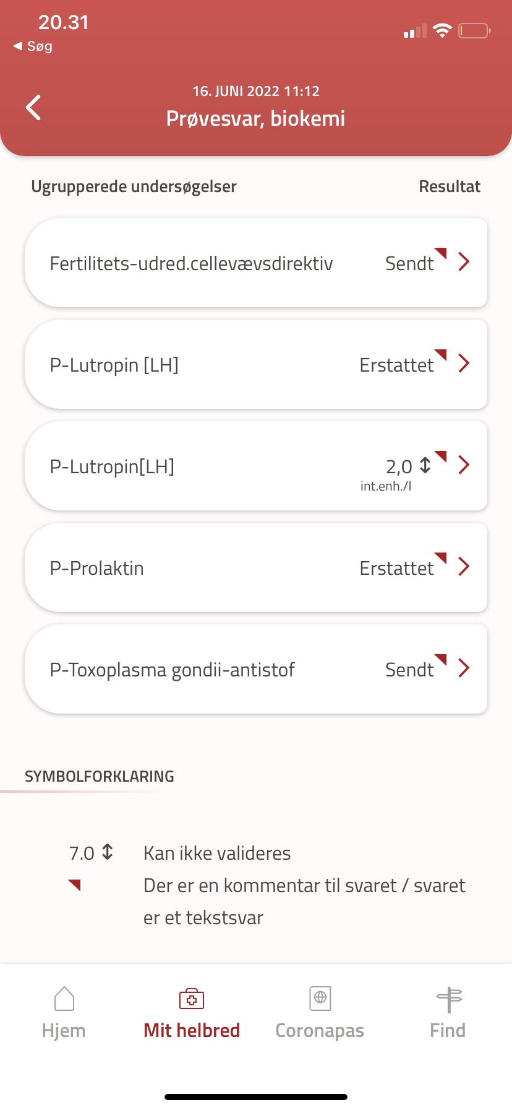Image resolution: width=512 pixels, height=1110 pixels.
Task: Expand Fertilitets-udred.cellevævsdirektiv chevron
Action: (x=464, y=262)
